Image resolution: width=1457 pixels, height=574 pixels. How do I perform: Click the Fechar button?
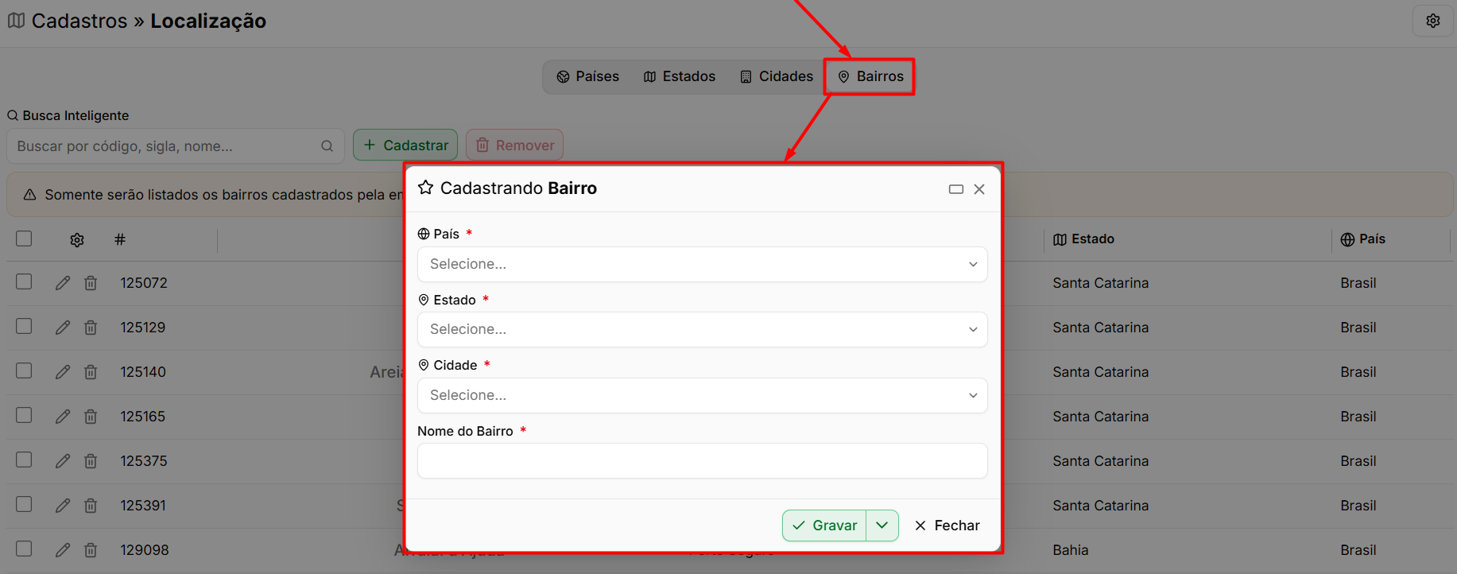coord(947,526)
